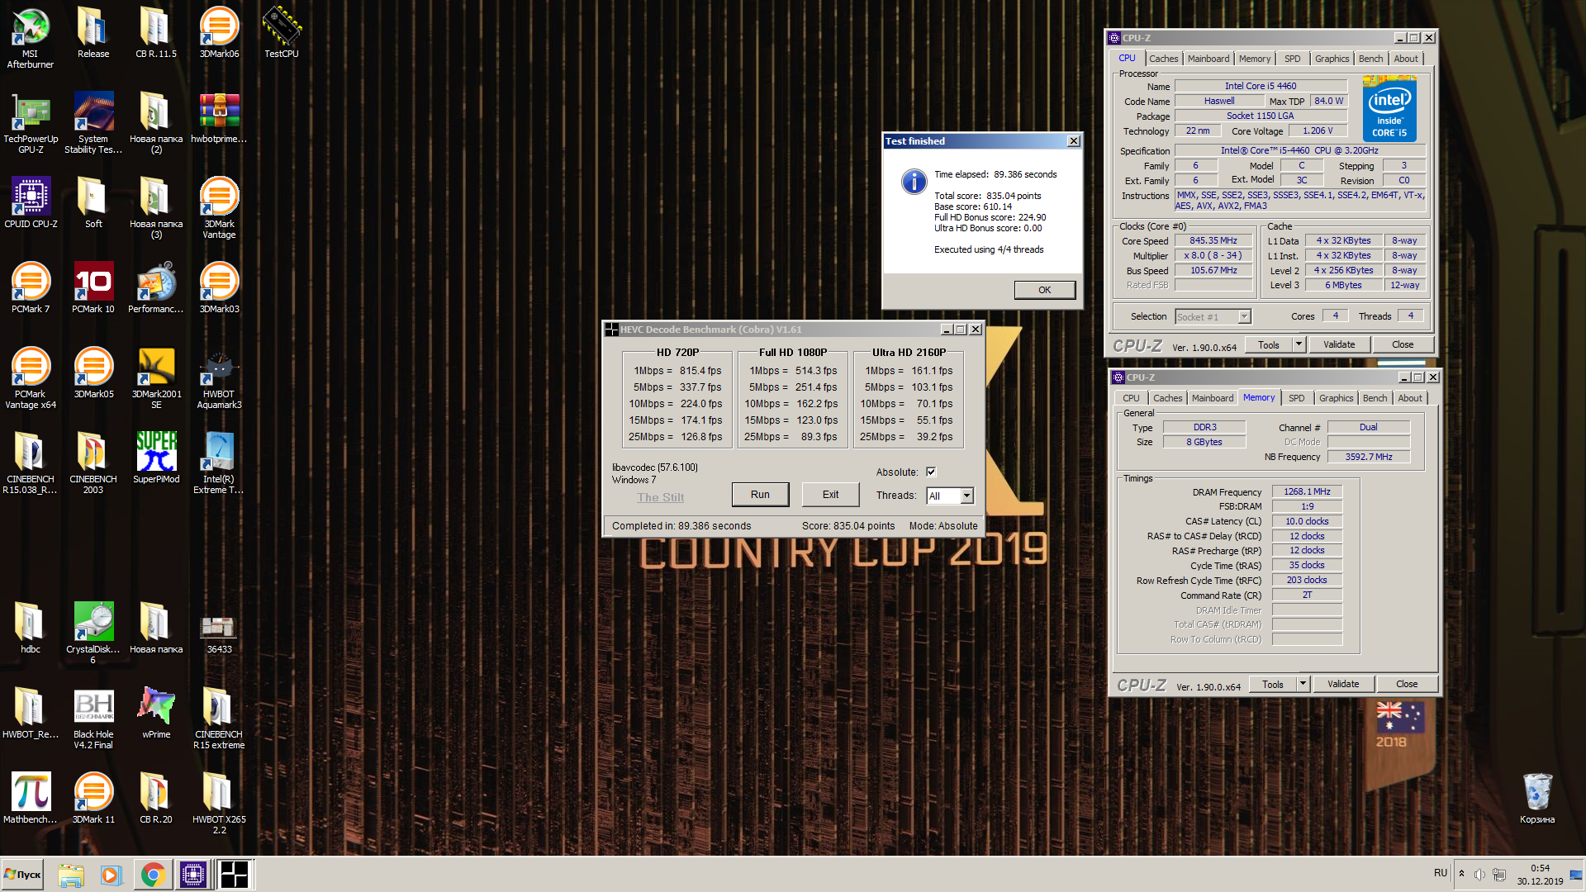Open Memory tab in upper CPU-Z window
1586x892 pixels.
1254,59
